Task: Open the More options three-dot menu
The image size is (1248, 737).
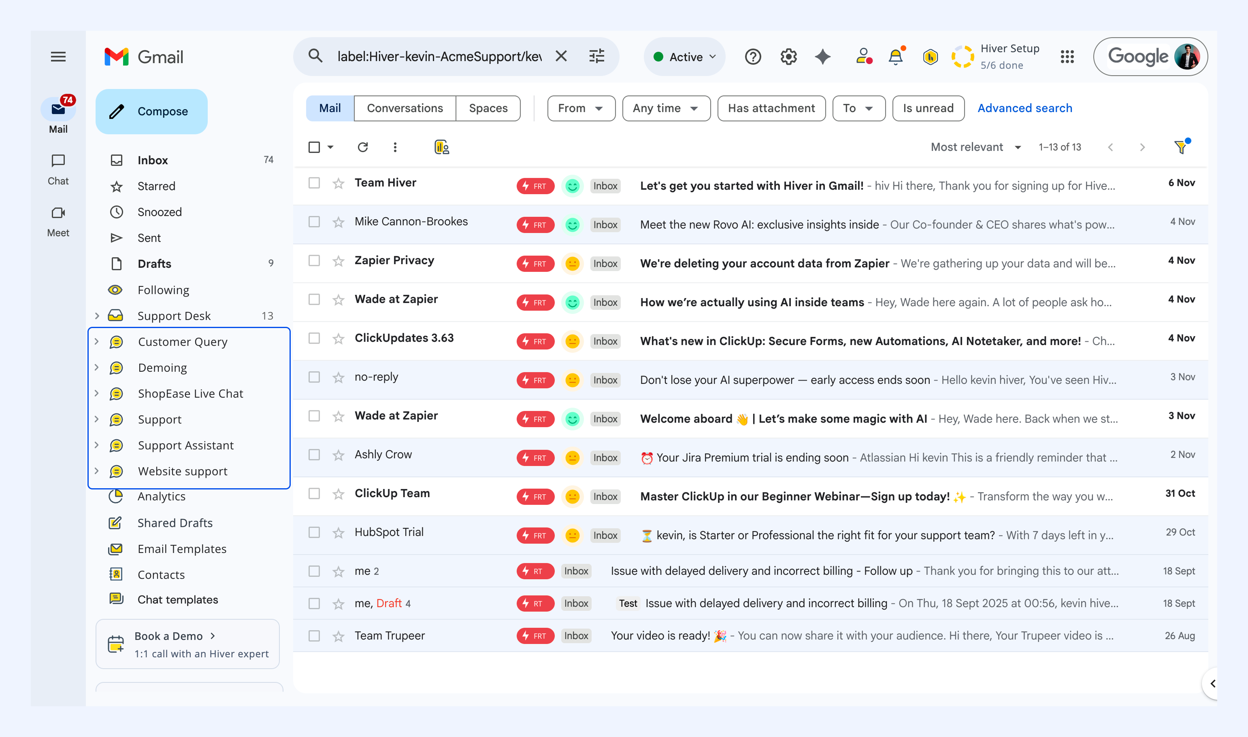Action: [x=395, y=147]
